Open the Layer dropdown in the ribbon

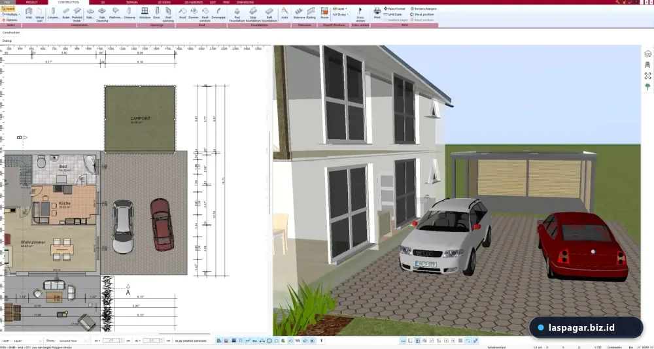coord(340,8)
